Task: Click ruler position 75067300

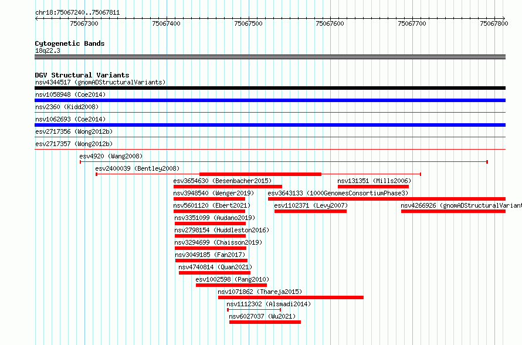Action: [x=84, y=23]
